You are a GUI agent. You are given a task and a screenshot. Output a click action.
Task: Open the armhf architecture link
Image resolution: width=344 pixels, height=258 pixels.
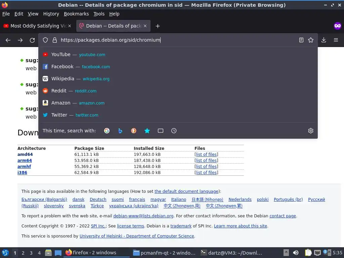tap(24, 167)
